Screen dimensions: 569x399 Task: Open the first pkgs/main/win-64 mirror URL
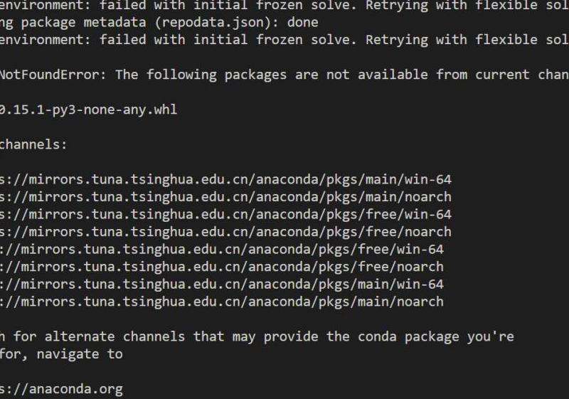(x=225, y=179)
